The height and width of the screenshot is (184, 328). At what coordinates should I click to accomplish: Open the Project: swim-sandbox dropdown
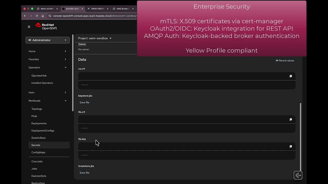(95, 38)
